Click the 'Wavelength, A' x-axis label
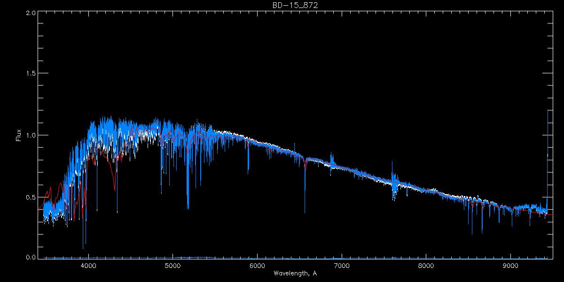Screen dimensions: 564x282 coord(295,273)
